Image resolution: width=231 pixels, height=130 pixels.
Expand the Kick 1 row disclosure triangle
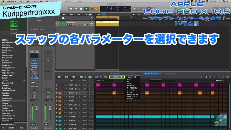click(57, 85)
